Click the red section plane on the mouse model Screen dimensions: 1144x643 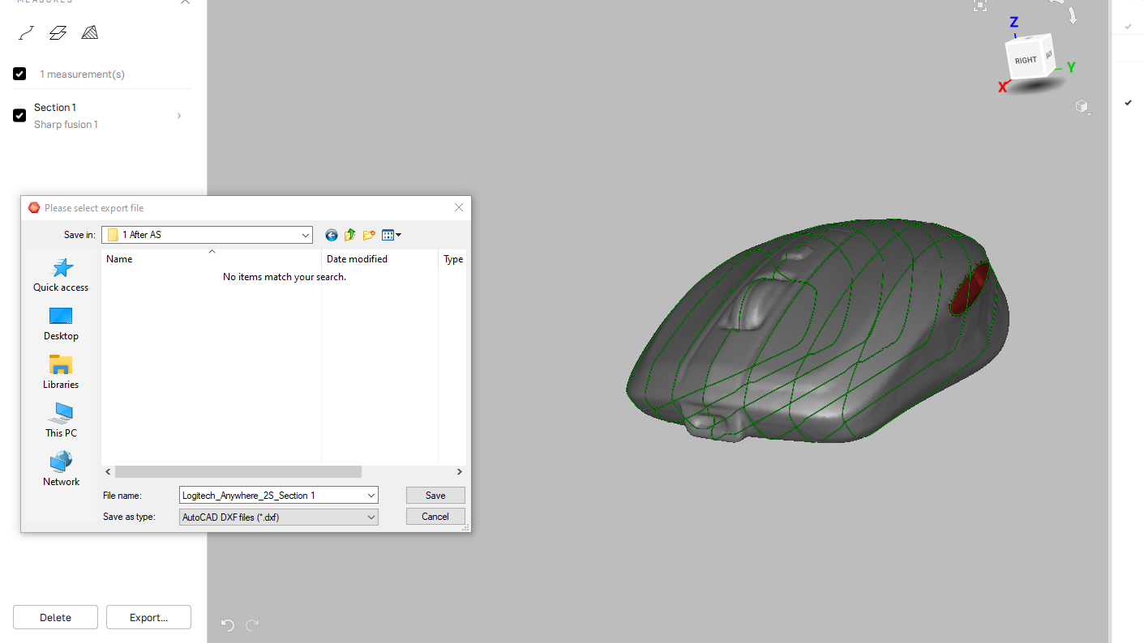pyautogui.click(x=969, y=288)
